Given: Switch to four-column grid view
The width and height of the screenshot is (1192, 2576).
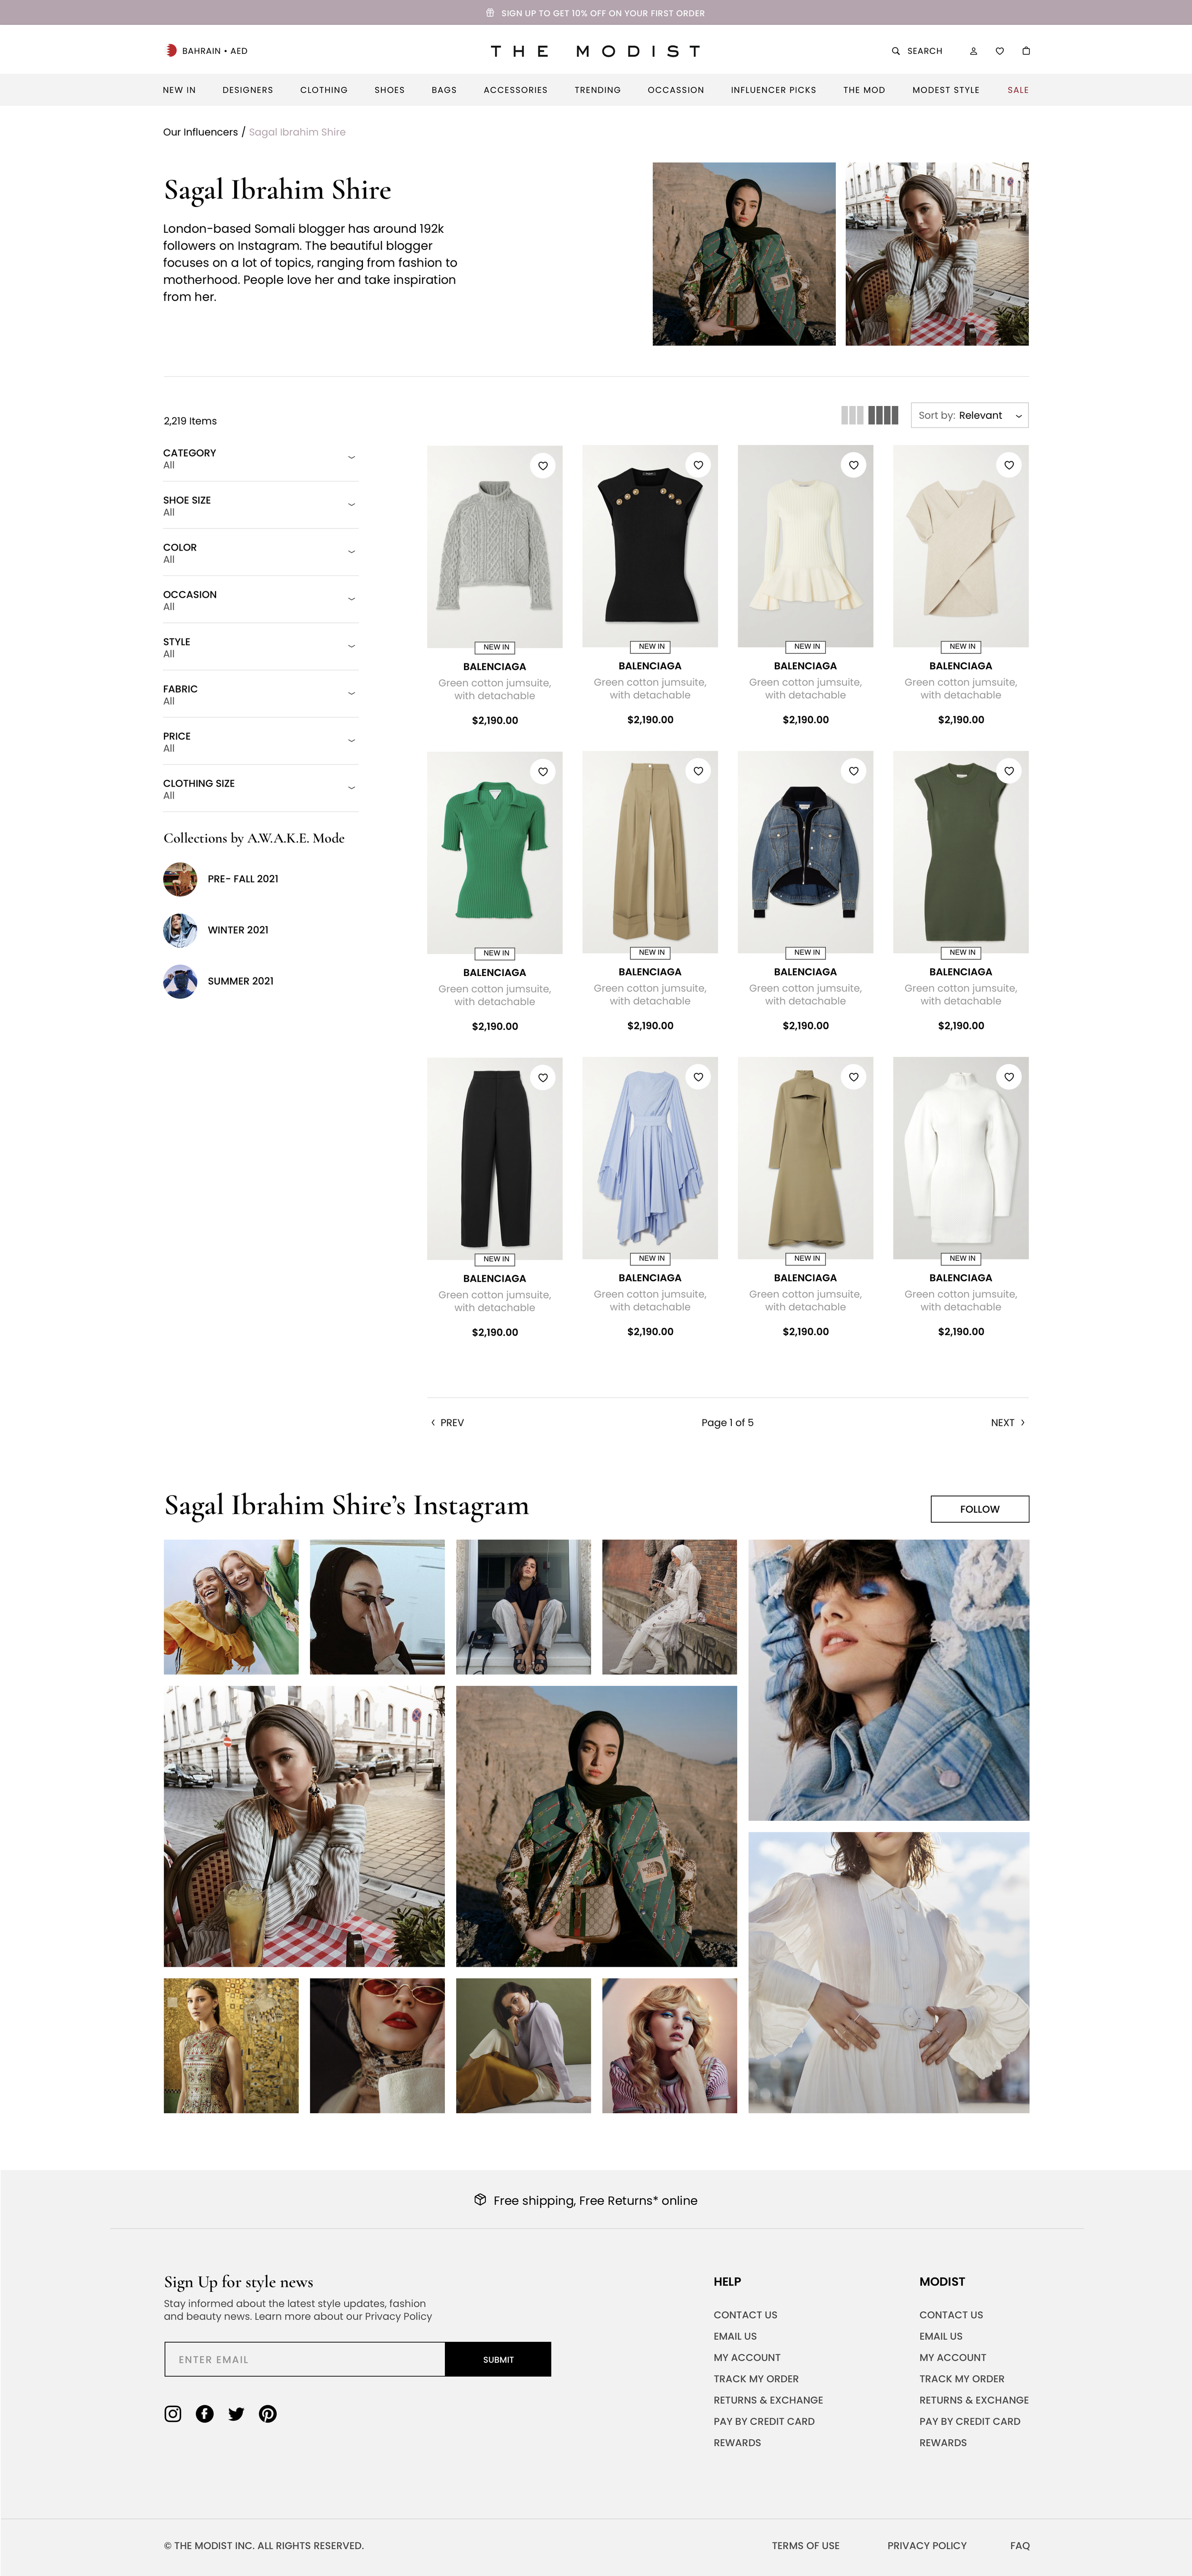Looking at the screenshot, I should click(x=883, y=415).
